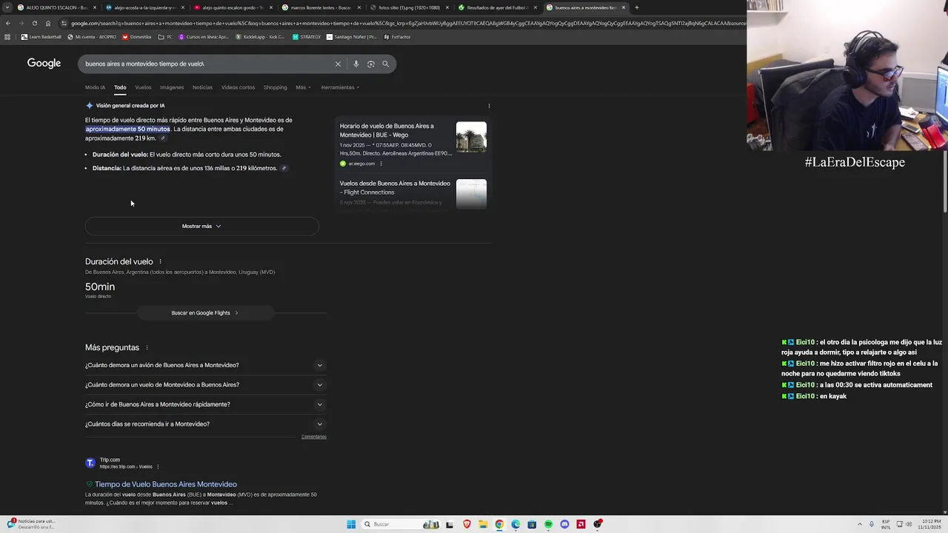
Task: Expand AI overview with Mostrar más
Action: [x=201, y=226]
